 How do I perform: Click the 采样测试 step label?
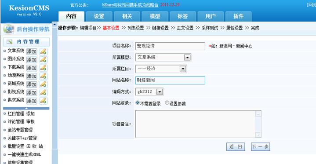coord(210,28)
